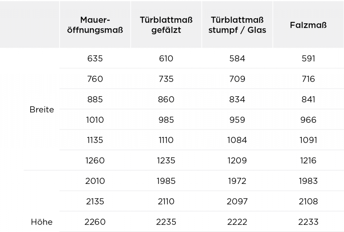Select the Türblattmaß gefälzt column header
The width and height of the screenshot is (344, 232).
166,25
